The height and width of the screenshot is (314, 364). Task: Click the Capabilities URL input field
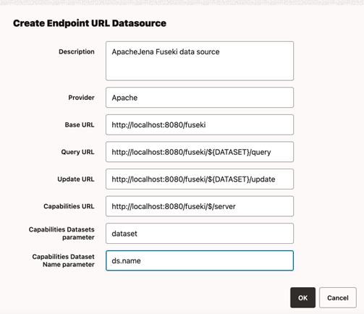click(200, 206)
